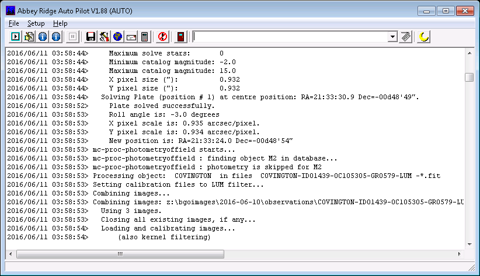Click the eraser/clear command icon
The image size is (480, 276).
click(406, 37)
